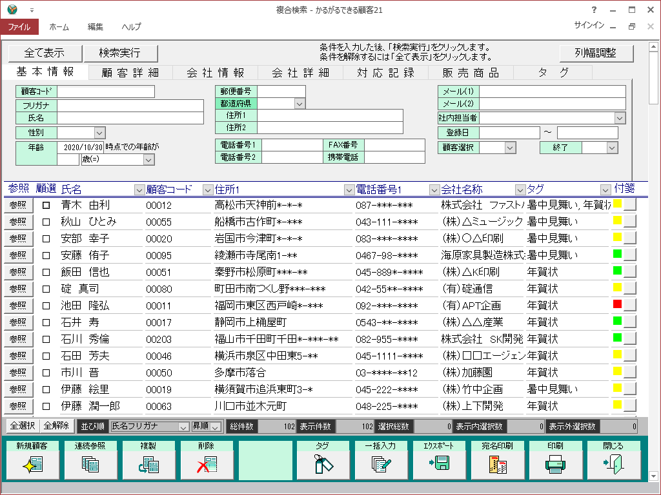Viewport: 661px width, 495px height.
Task: Check the box for 秋山 ひとみ
Action: coord(46,222)
